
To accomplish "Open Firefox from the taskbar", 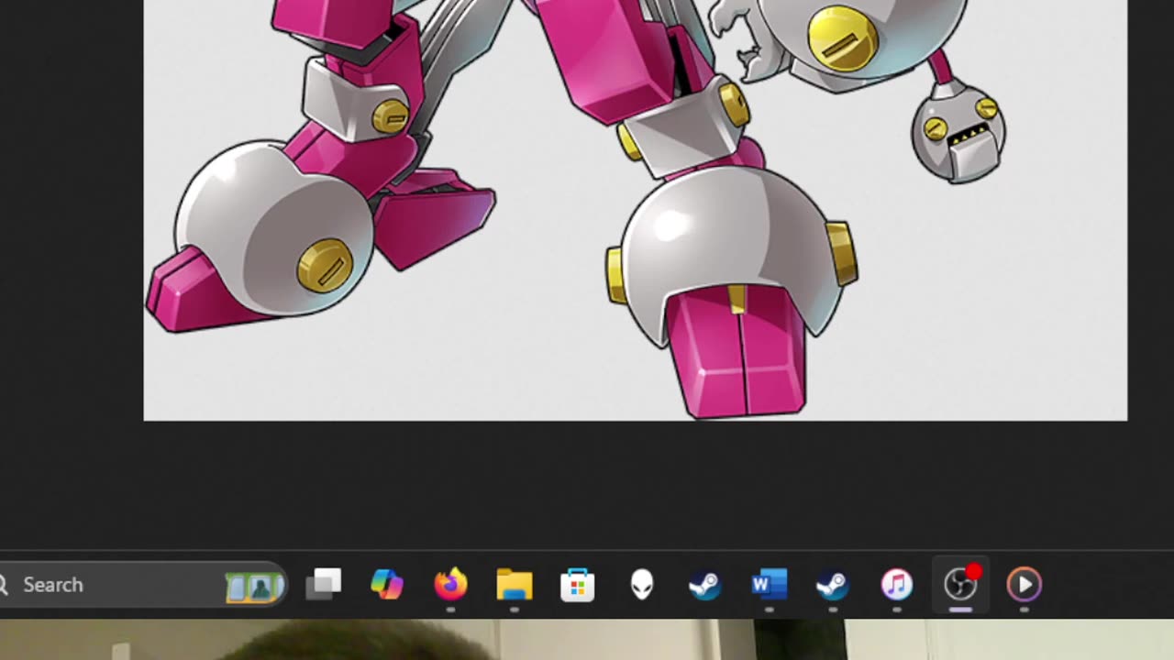I will [450, 584].
